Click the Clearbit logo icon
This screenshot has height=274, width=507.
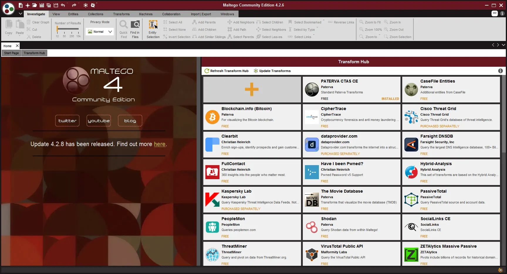pos(212,145)
